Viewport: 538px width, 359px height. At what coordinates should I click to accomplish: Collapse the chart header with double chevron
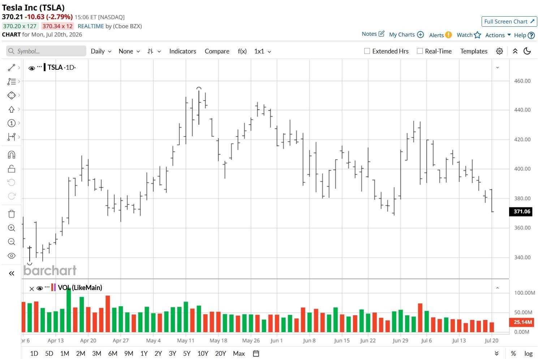(515, 51)
